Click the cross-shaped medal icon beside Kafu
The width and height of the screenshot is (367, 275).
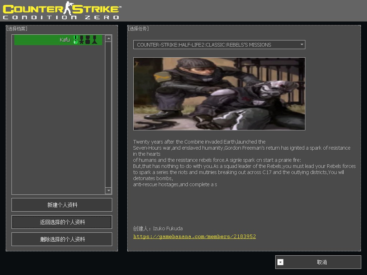pos(81,40)
